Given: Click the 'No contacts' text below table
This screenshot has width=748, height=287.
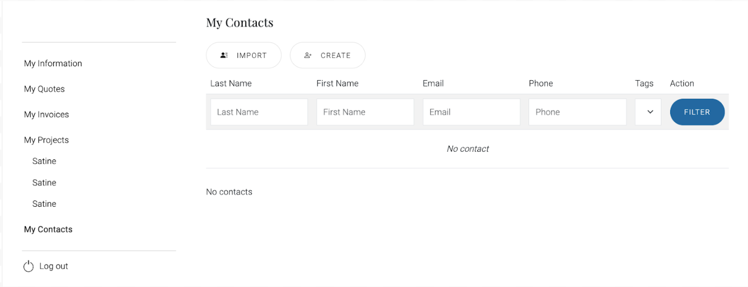Looking at the screenshot, I should click(229, 192).
